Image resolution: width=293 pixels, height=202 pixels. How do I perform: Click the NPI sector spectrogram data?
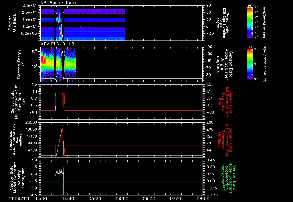[83, 25]
